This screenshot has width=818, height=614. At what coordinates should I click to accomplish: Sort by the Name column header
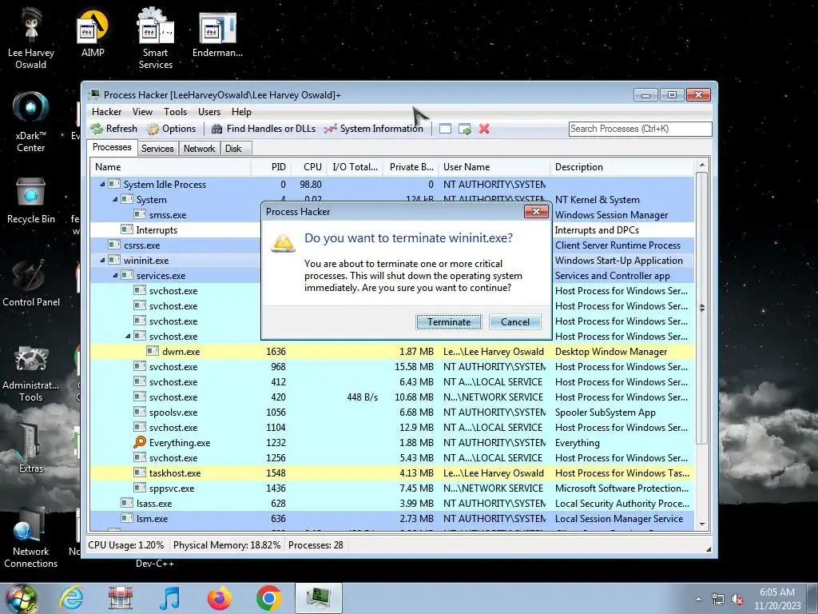point(170,167)
